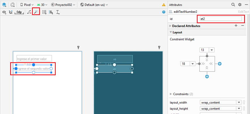
Task: Toggle right-side chevrons inside constraint widget
Action: click(x=211, y=64)
